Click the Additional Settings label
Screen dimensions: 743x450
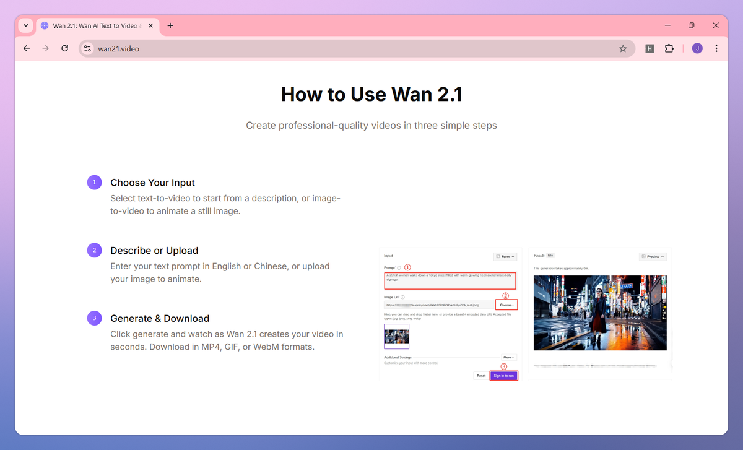[x=398, y=357]
